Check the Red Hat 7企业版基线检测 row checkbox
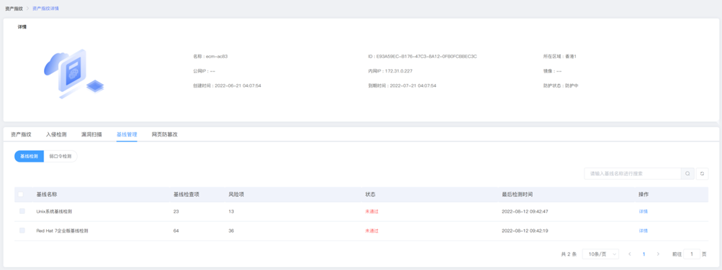This screenshot has width=722, height=270. pos(22,231)
